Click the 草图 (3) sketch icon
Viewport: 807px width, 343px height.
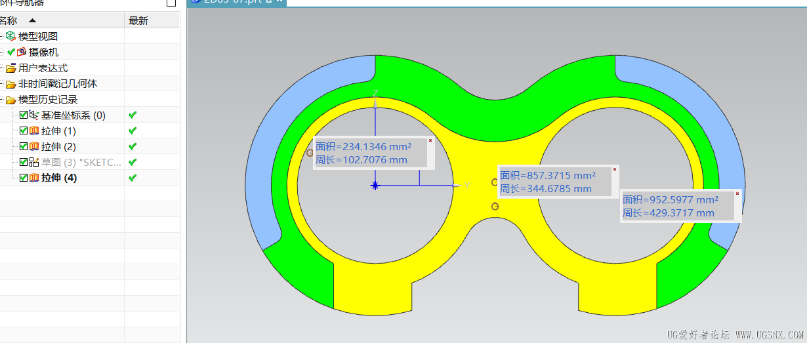coord(34,162)
